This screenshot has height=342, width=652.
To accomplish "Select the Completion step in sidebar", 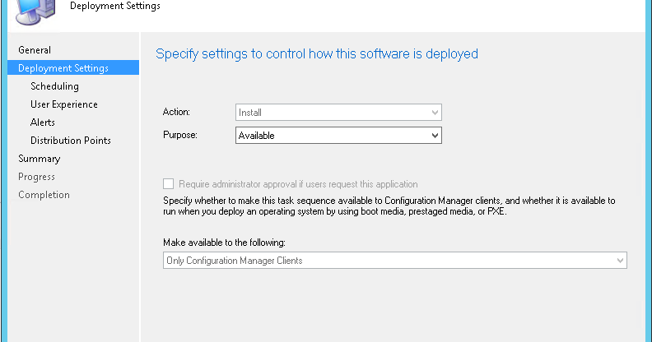I will (x=44, y=195).
